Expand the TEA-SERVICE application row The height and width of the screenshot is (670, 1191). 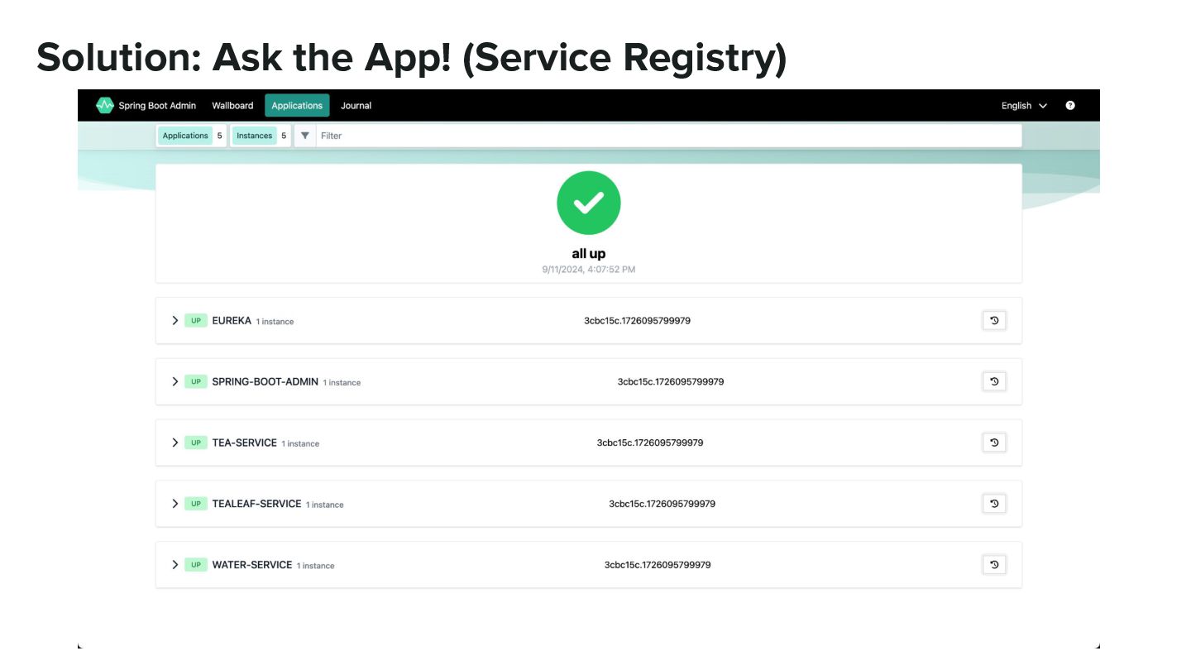click(x=175, y=443)
